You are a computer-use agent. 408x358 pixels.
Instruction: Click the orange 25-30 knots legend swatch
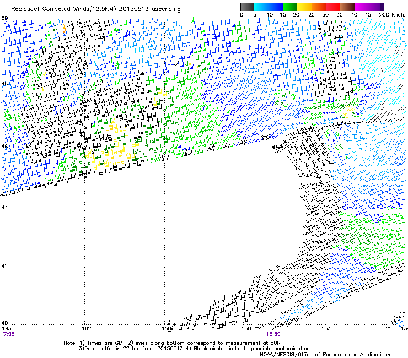[319, 7]
